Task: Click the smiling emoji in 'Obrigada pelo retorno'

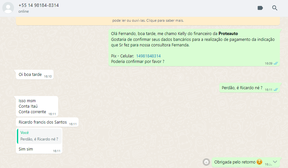Action: [x=259, y=162]
